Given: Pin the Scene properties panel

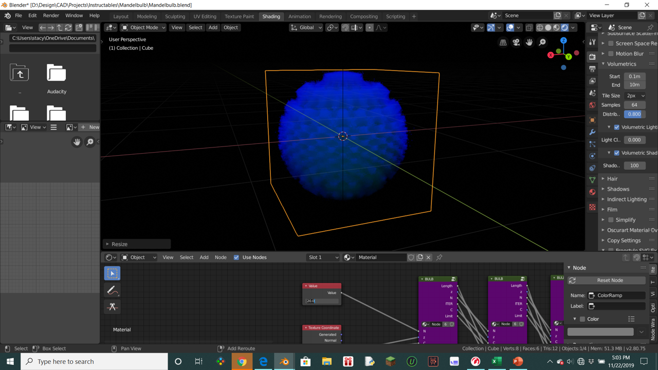Looking at the screenshot, I should click(650, 28).
